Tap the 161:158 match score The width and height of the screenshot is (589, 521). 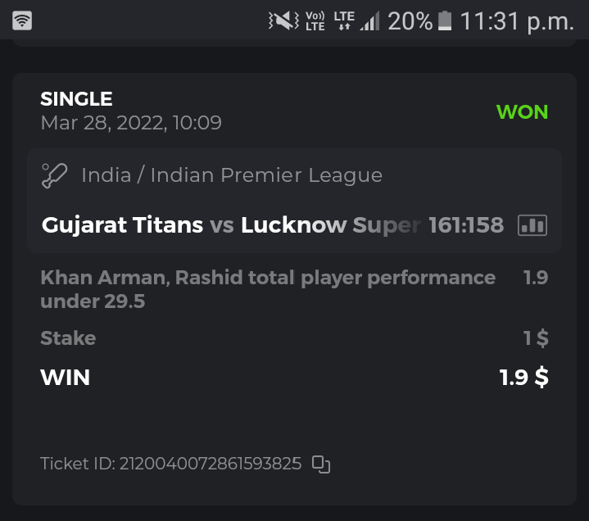[466, 225]
